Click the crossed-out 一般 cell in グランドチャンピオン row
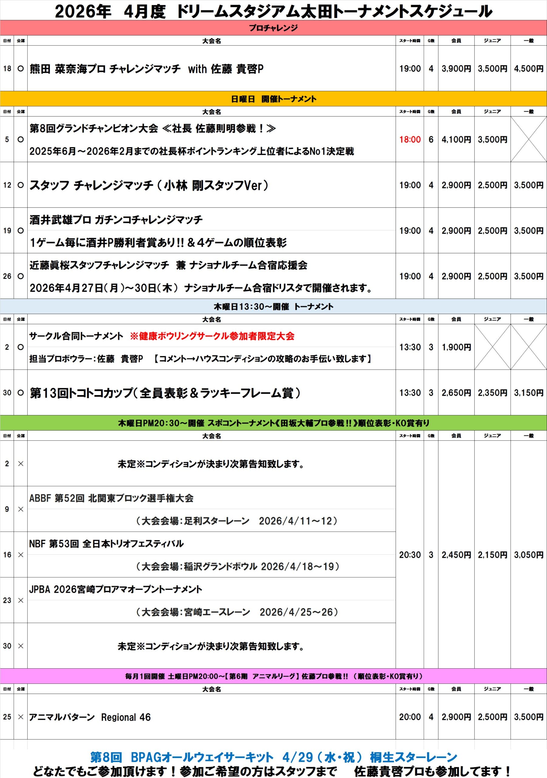The width and height of the screenshot is (547, 778). [x=528, y=139]
